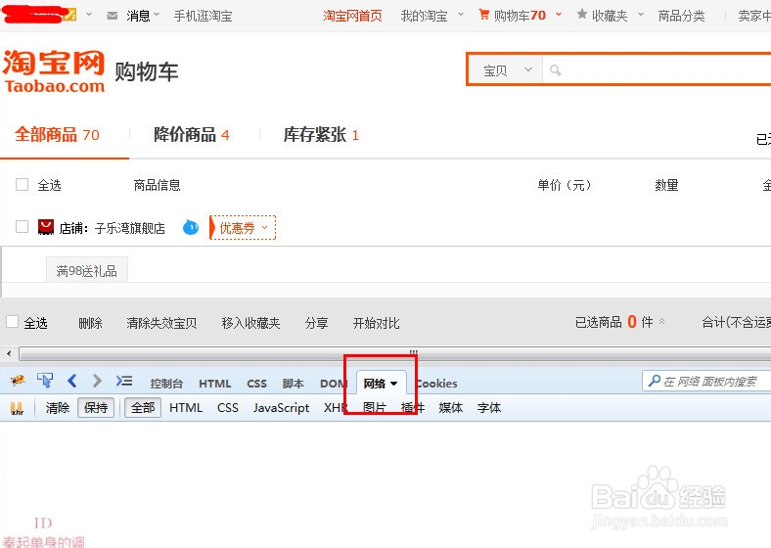Open the 宝贝 search type dropdown
The image size is (771, 548).
click(x=507, y=70)
